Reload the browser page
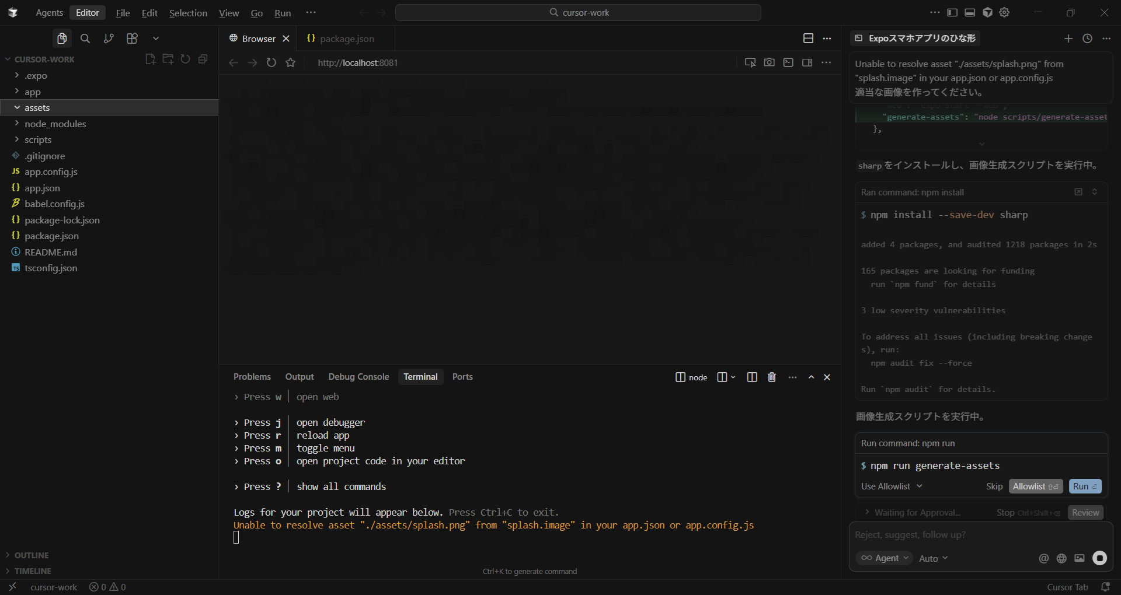This screenshot has width=1121, height=595. click(x=271, y=62)
